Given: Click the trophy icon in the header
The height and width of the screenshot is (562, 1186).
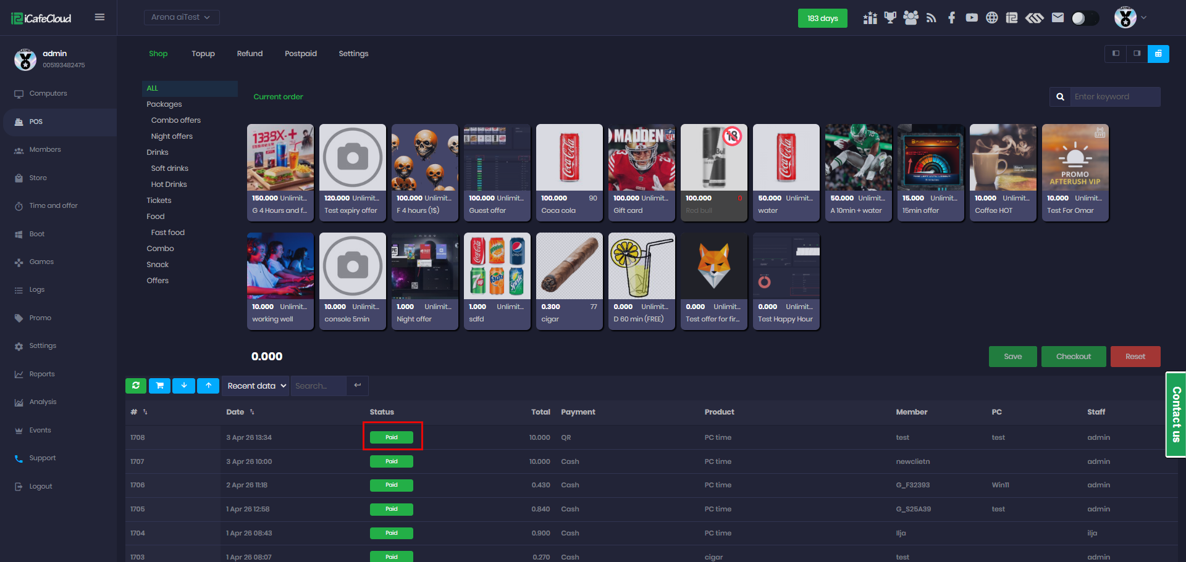Looking at the screenshot, I should pyautogui.click(x=890, y=18).
